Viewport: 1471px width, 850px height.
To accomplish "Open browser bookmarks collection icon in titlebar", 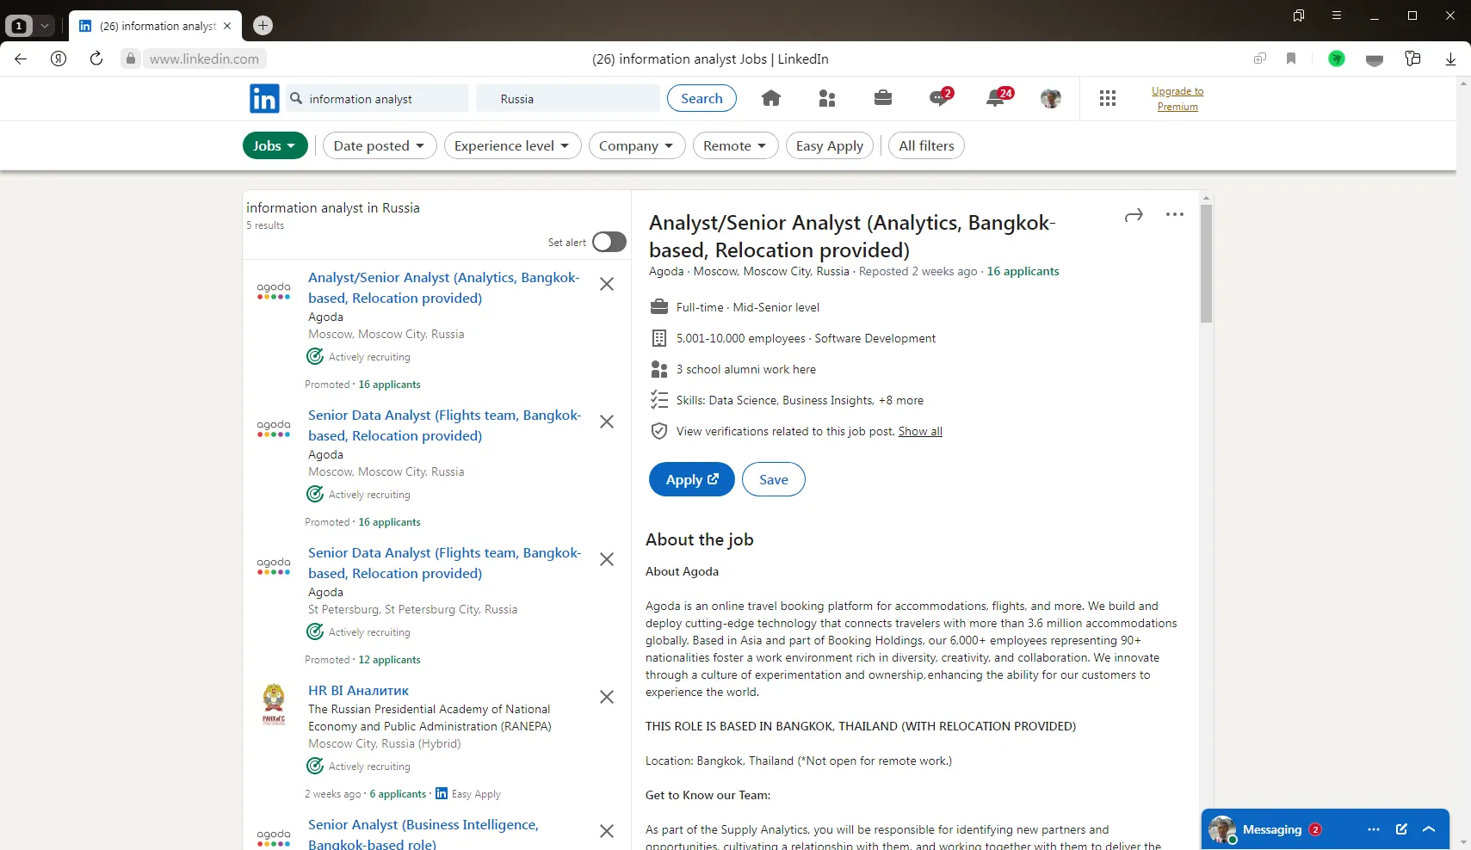I will tap(1299, 15).
